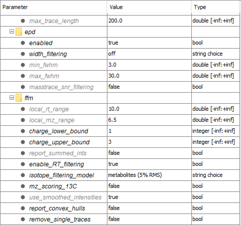Image resolution: width=241 pixels, height=225 pixels.
Task: Click the dot icon beside local_rt_range
Action: [x=23, y=109]
